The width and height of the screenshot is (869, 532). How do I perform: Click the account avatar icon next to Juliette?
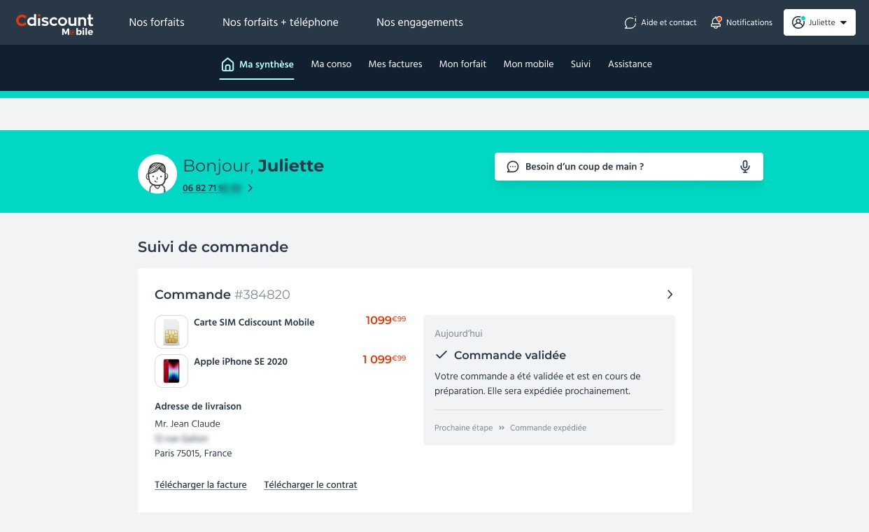pos(798,22)
